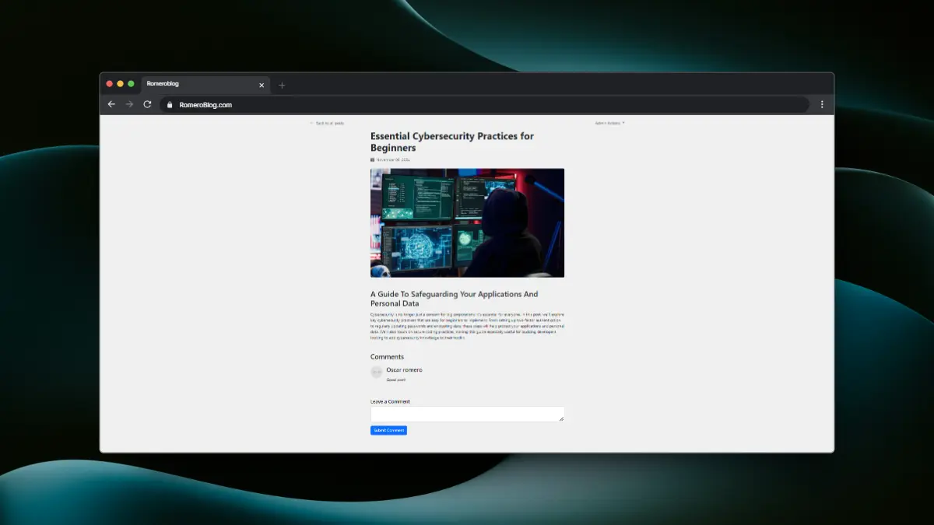The height and width of the screenshot is (525, 934).
Task: Click the browser forward arrow
Action: pyautogui.click(x=129, y=104)
